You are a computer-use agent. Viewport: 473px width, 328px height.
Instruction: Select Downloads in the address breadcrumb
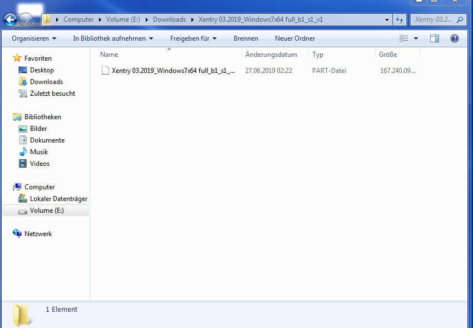[169, 19]
